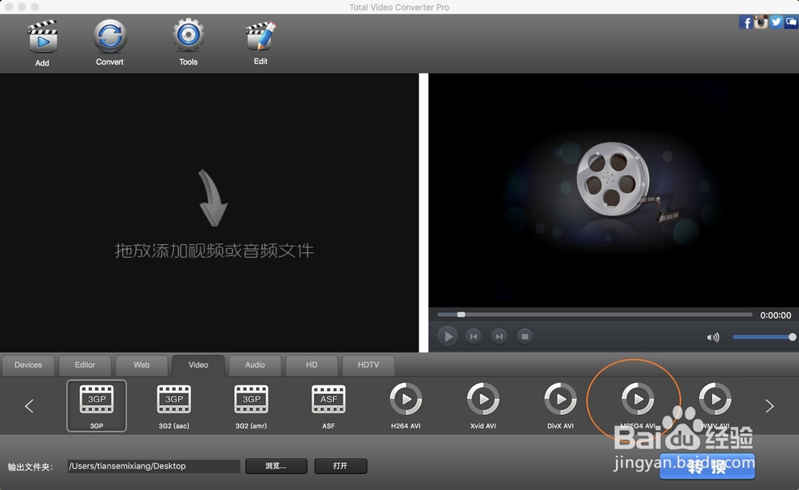The width and height of the screenshot is (799, 490).
Task: Select the 3G2 (aac) format
Action: point(173,405)
